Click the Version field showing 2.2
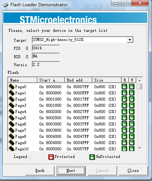 pyautogui.click(x=46, y=64)
